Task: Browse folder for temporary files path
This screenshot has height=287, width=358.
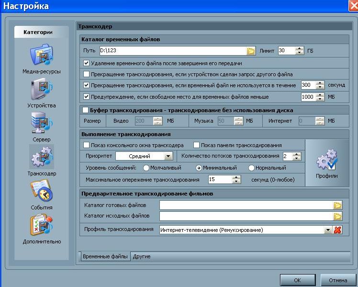Action: pos(251,50)
